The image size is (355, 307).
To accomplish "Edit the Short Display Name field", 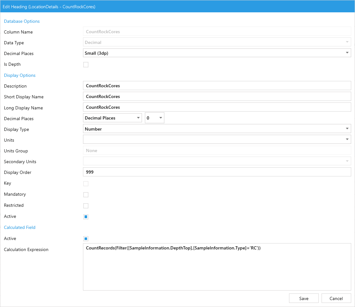I will coord(217,96).
